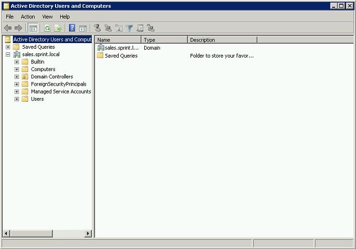Expand the Users container
Image resolution: width=356 pixels, height=249 pixels.
17,99
